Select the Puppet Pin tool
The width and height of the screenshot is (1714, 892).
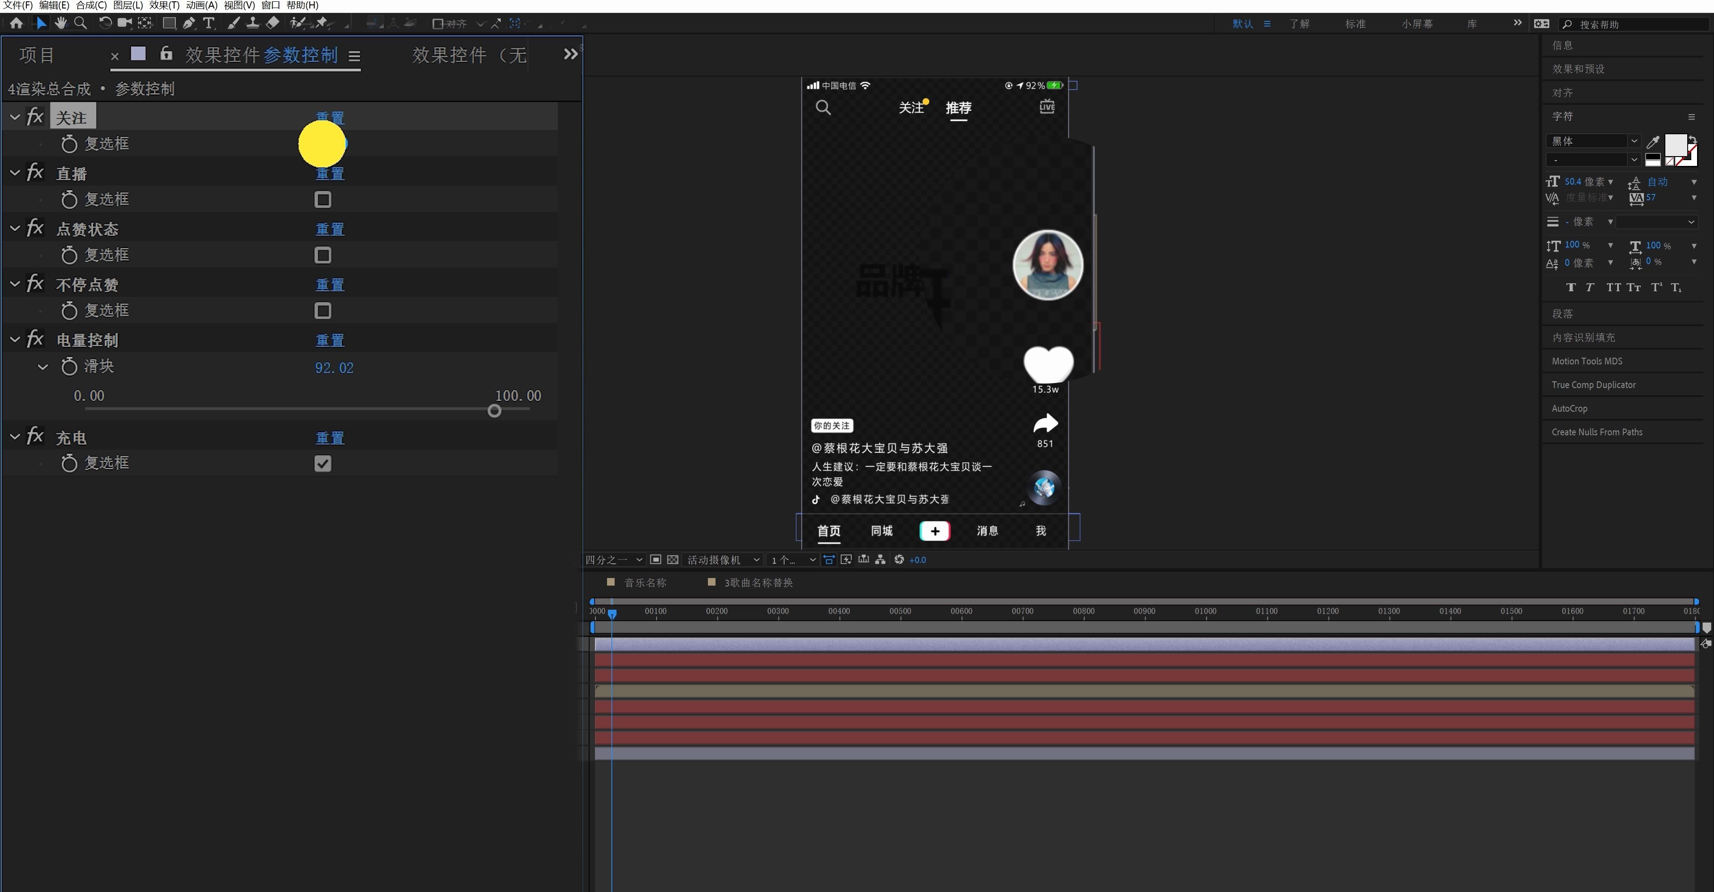pos(322,23)
